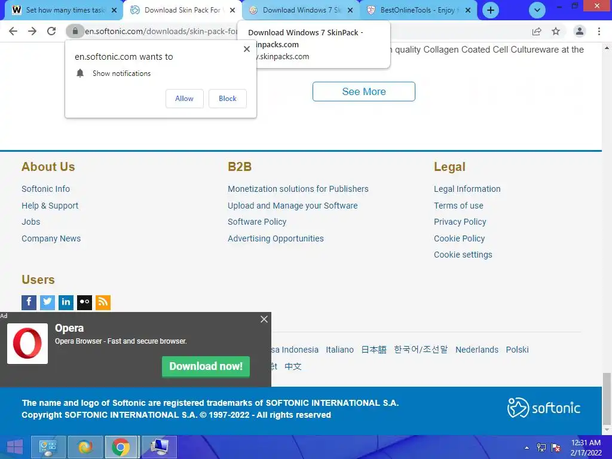Open the Jobs link

tap(31, 222)
